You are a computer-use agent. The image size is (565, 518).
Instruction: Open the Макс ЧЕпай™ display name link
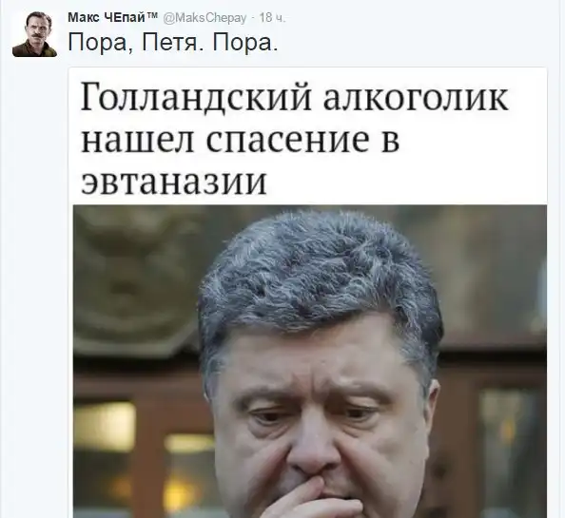pos(113,17)
